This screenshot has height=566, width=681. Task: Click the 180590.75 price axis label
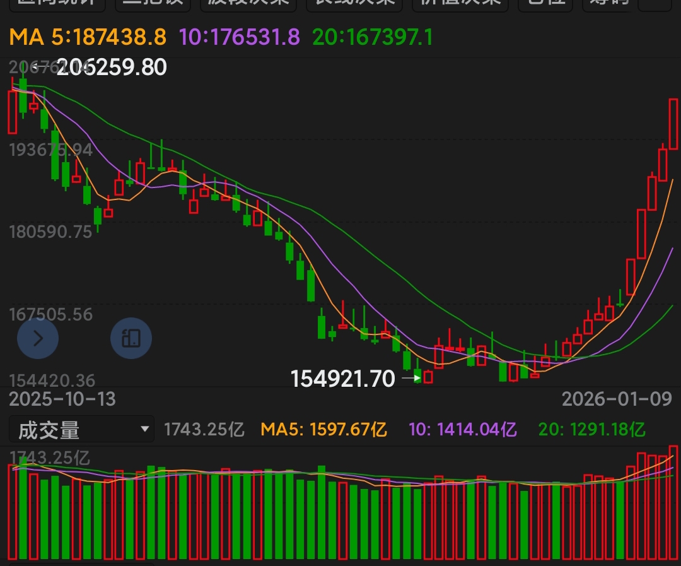click(x=51, y=232)
